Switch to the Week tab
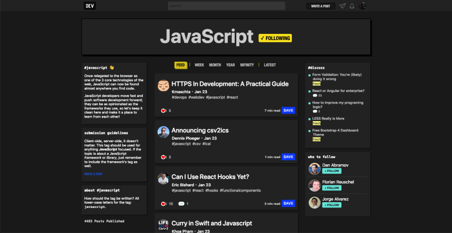Screen dimensions: 452x233 click(x=199, y=65)
